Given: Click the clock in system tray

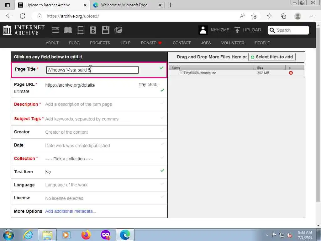Looking at the screenshot, I should [x=305, y=235].
